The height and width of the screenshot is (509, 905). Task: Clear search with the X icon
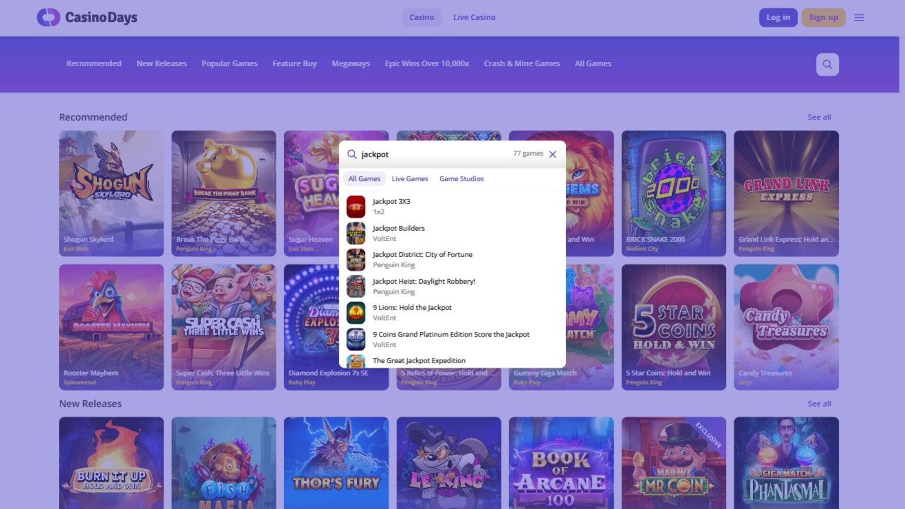click(x=553, y=154)
